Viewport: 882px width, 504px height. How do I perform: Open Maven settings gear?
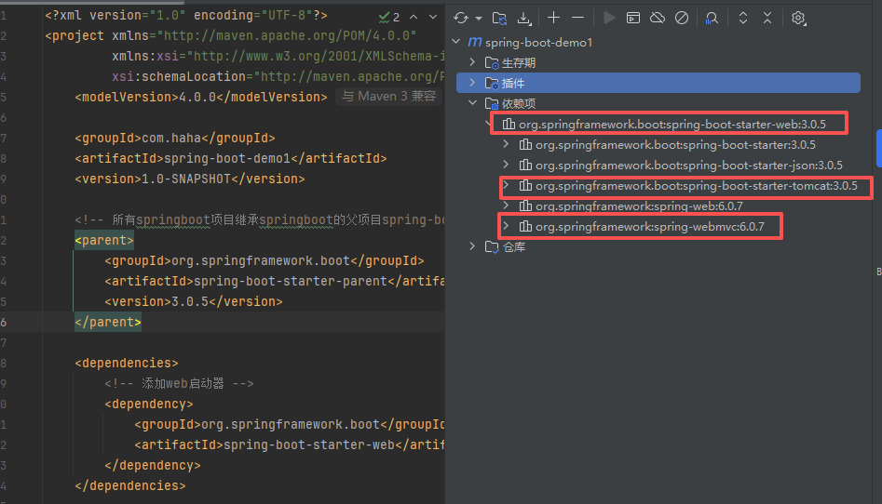(x=798, y=18)
